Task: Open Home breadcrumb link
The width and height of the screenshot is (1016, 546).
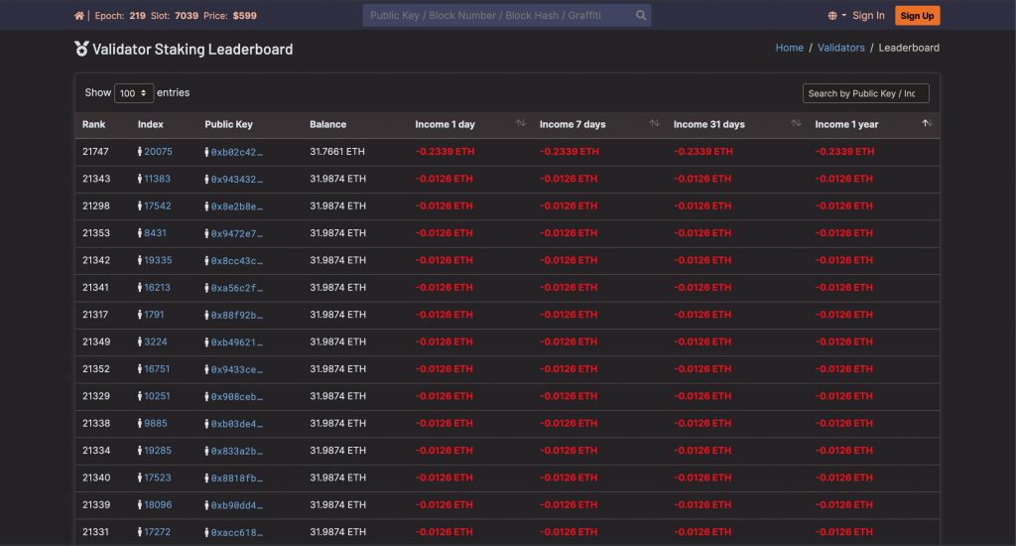Action: point(789,48)
